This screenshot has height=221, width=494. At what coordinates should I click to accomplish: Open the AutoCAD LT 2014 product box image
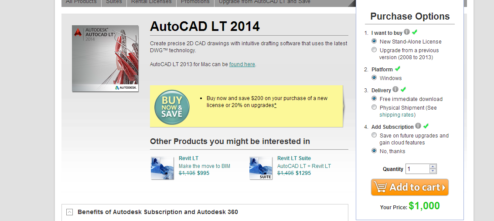(x=105, y=58)
